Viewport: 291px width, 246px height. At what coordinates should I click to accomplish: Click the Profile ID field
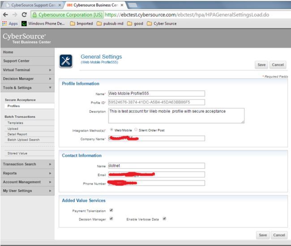pos(156,102)
